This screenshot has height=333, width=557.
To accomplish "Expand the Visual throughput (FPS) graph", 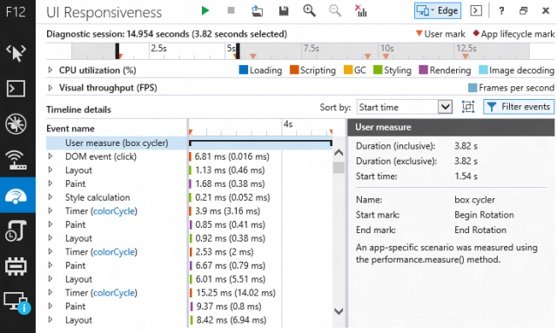I will click(50, 88).
